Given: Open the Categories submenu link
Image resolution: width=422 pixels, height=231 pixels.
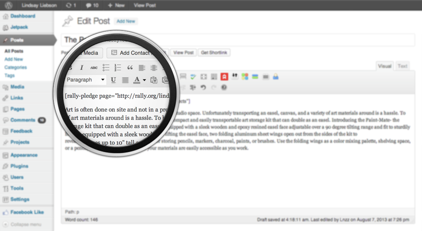Looking at the screenshot, I should click(x=16, y=67).
